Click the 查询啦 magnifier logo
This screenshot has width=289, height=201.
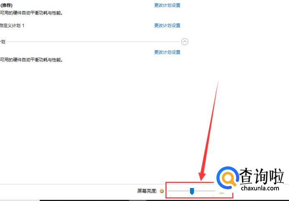click(228, 178)
